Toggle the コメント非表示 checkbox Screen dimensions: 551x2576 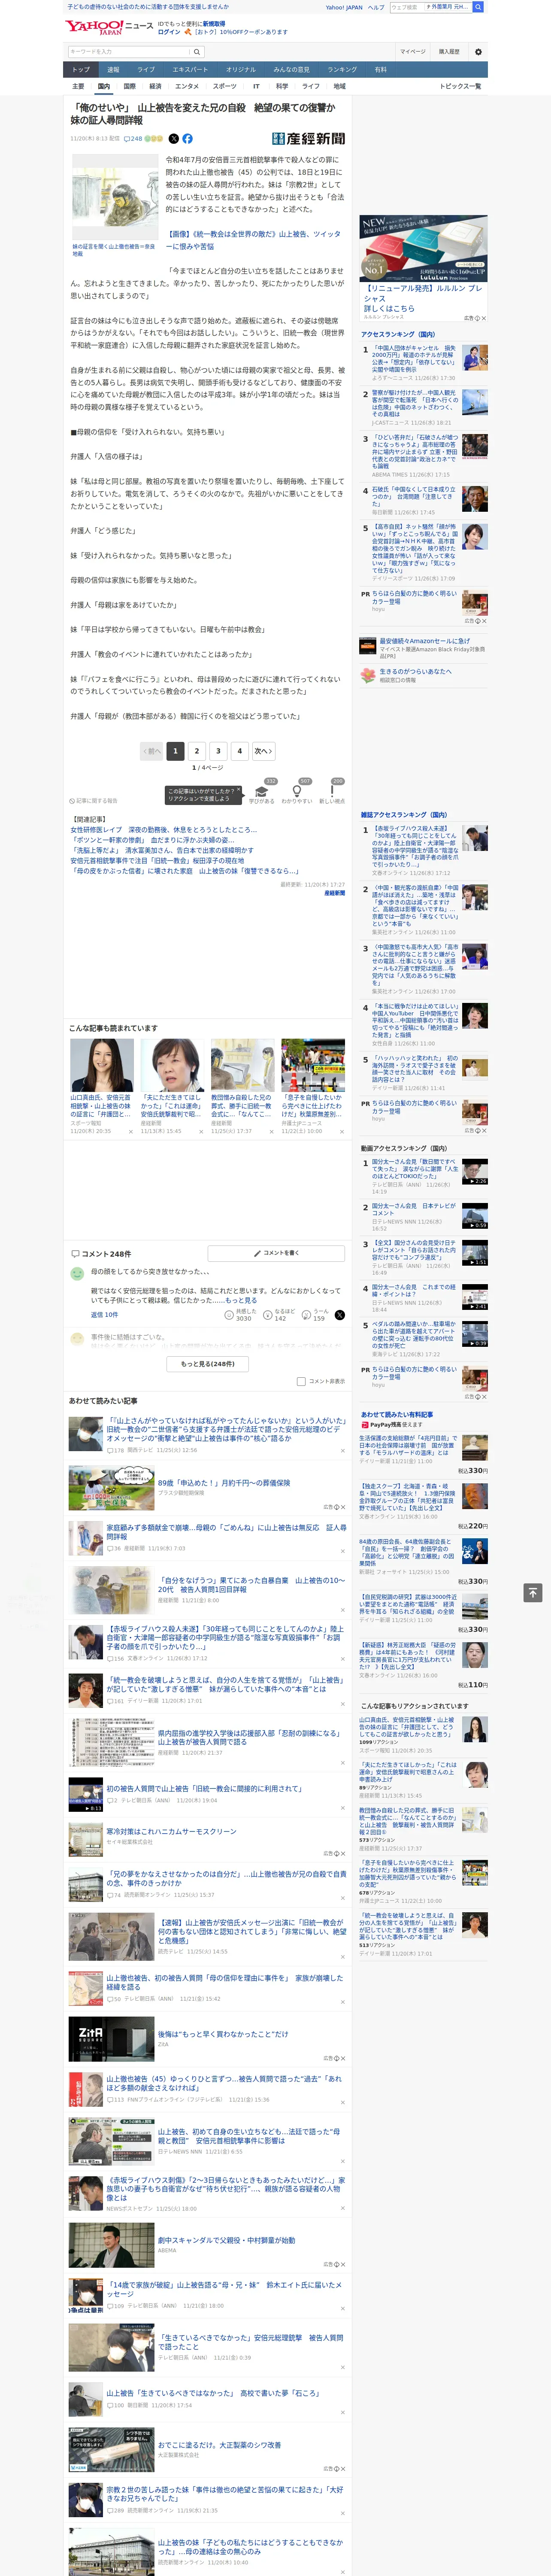(301, 1382)
